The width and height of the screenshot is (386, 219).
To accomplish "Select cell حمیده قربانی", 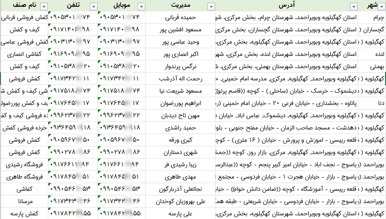I will [180, 17].
